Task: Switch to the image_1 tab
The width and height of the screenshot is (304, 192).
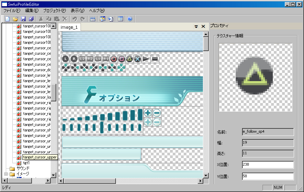Action: [x=69, y=27]
